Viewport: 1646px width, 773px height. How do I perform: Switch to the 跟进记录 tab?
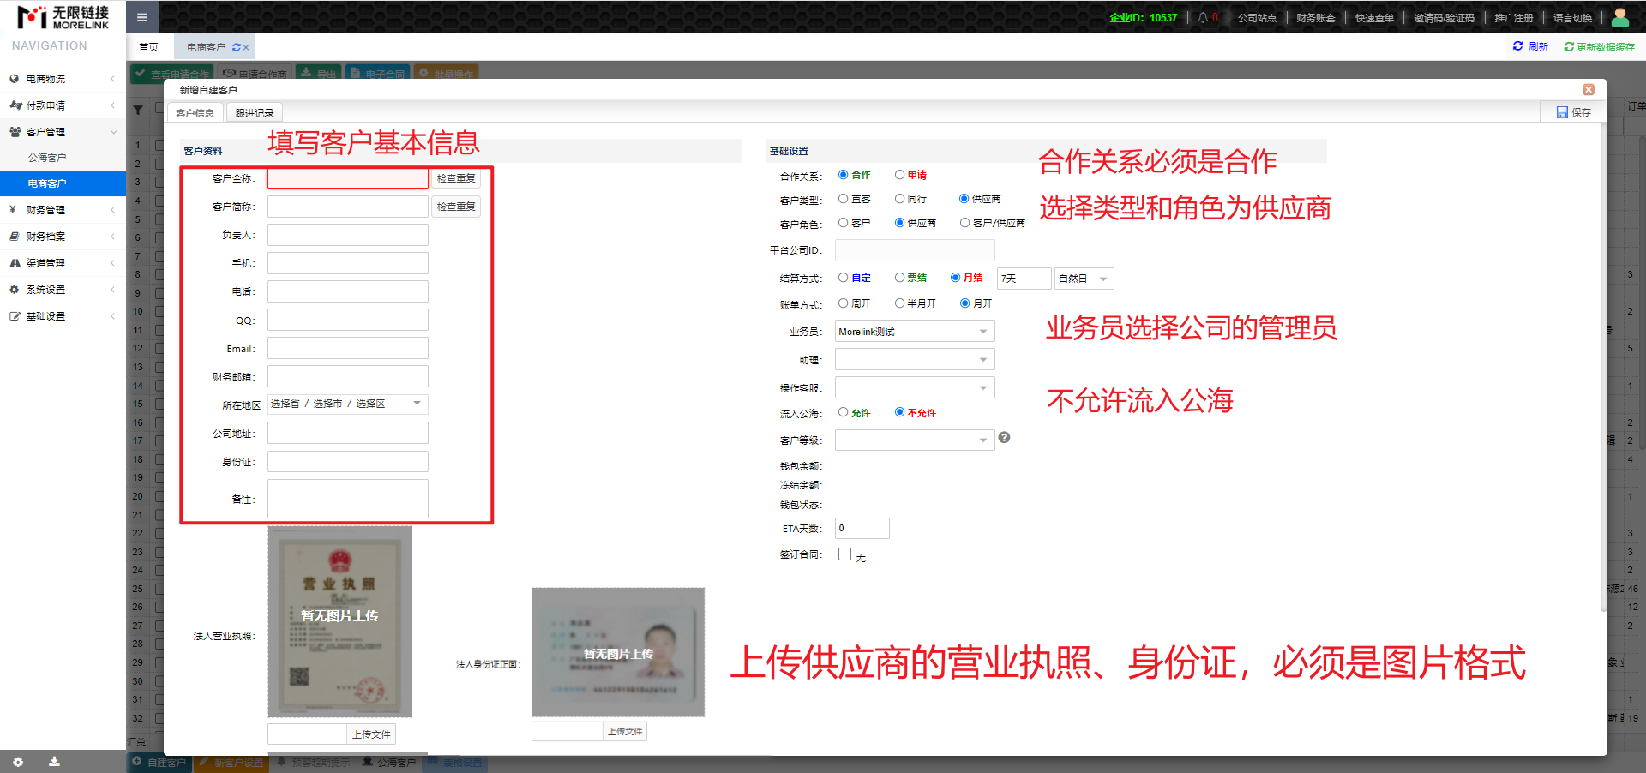point(255,113)
